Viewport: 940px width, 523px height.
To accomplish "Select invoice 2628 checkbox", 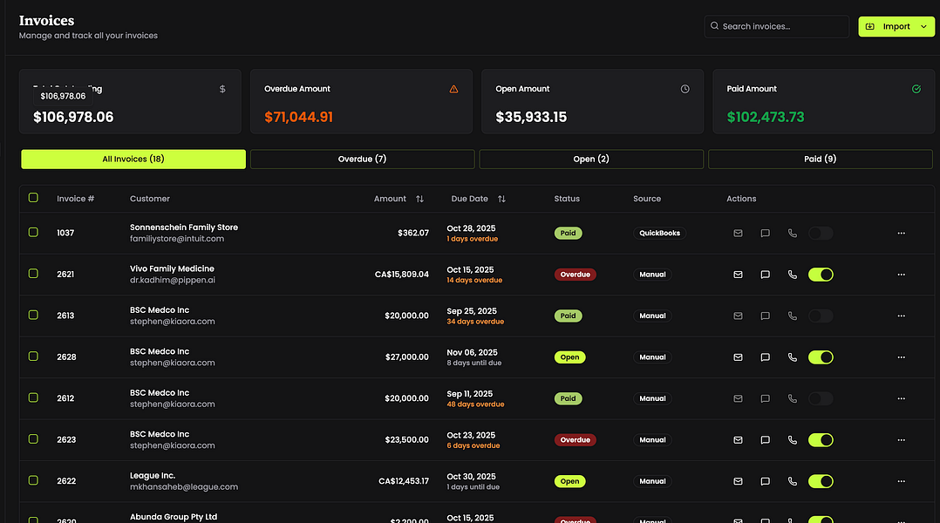I will pos(33,356).
